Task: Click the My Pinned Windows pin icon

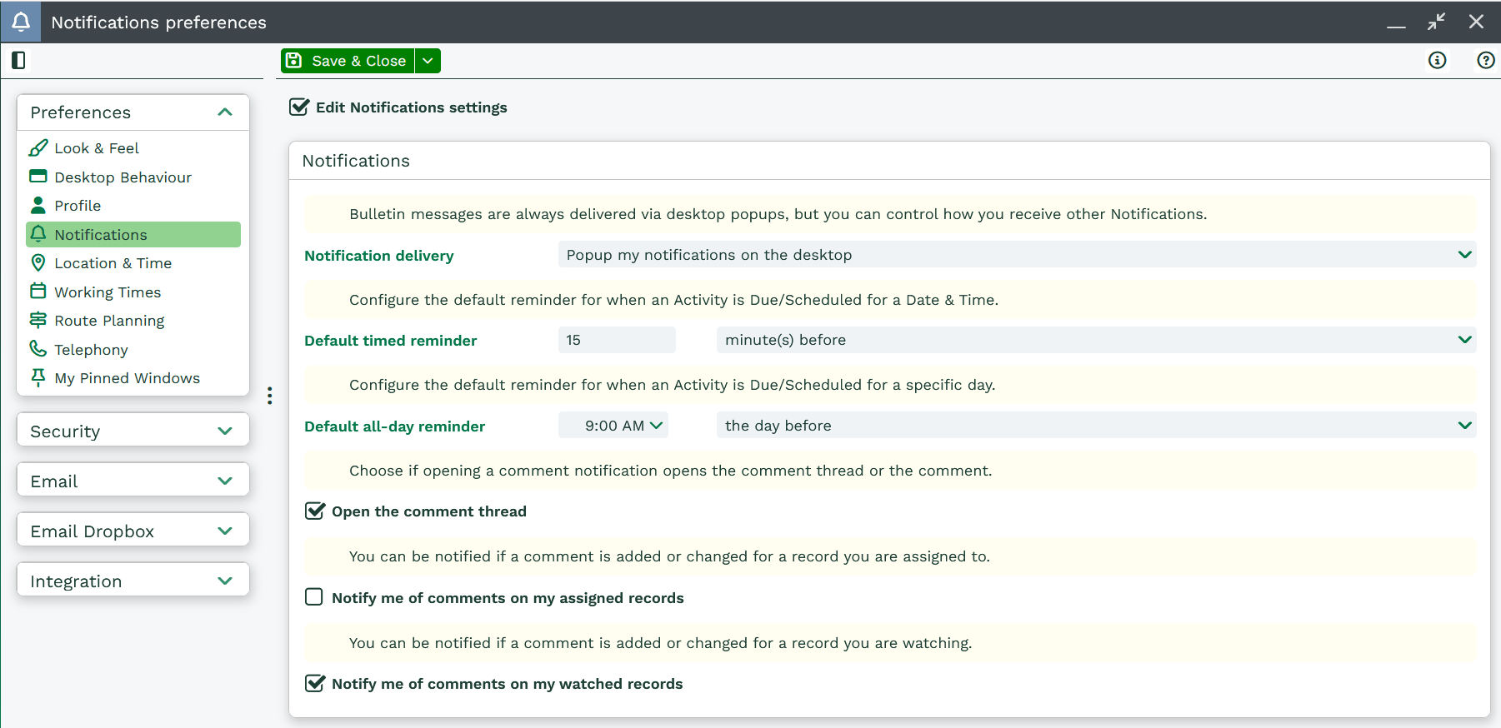Action: (38, 378)
